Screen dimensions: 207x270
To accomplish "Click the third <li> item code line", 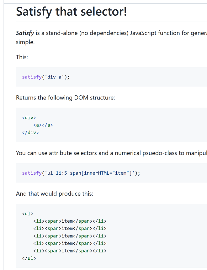I will [x=70, y=236].
